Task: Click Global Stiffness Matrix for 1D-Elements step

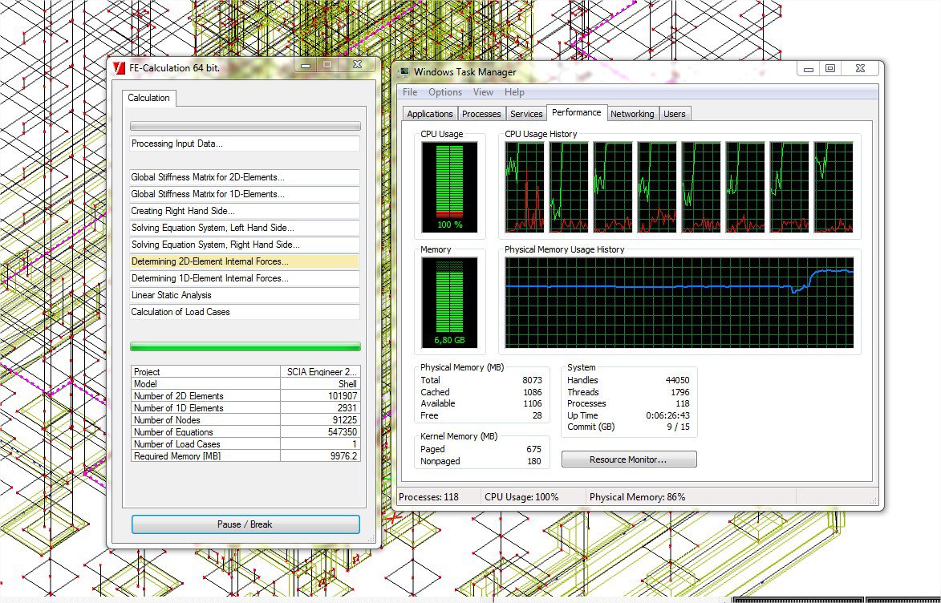Action: point(245,194)
